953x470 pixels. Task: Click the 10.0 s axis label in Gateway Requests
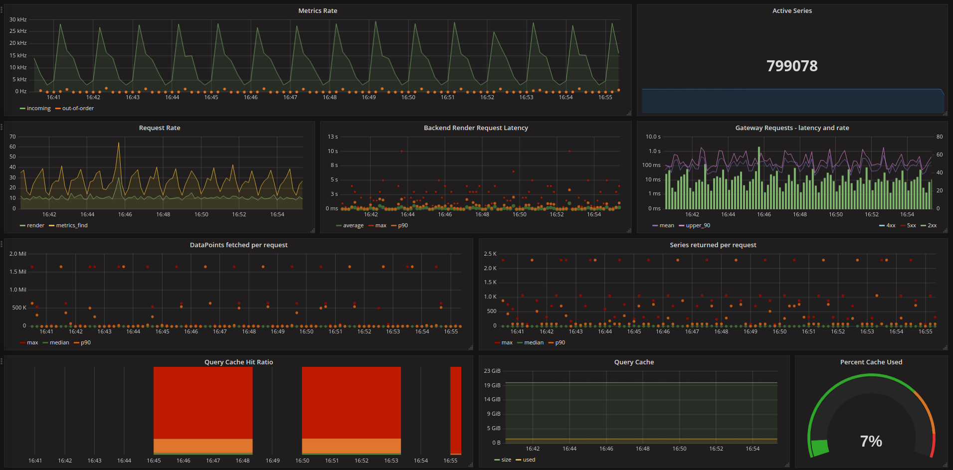653,137
